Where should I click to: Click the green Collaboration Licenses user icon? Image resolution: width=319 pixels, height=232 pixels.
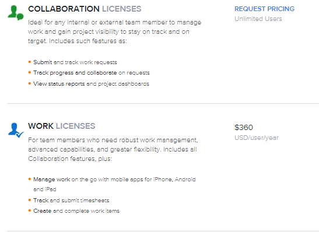click(16, 13)
